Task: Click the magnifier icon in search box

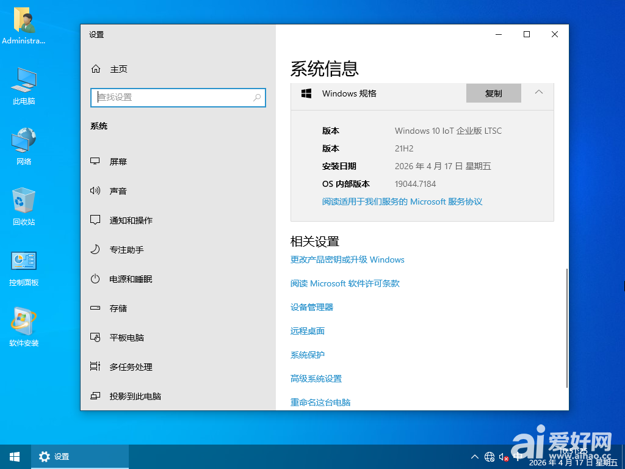Action: [257, 97]
